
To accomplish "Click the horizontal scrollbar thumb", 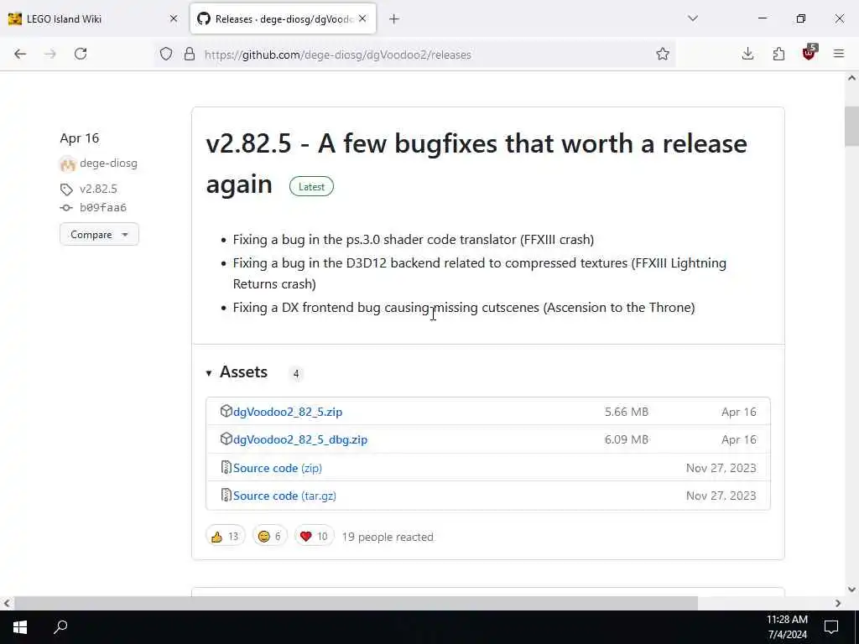I will [356, 604].
